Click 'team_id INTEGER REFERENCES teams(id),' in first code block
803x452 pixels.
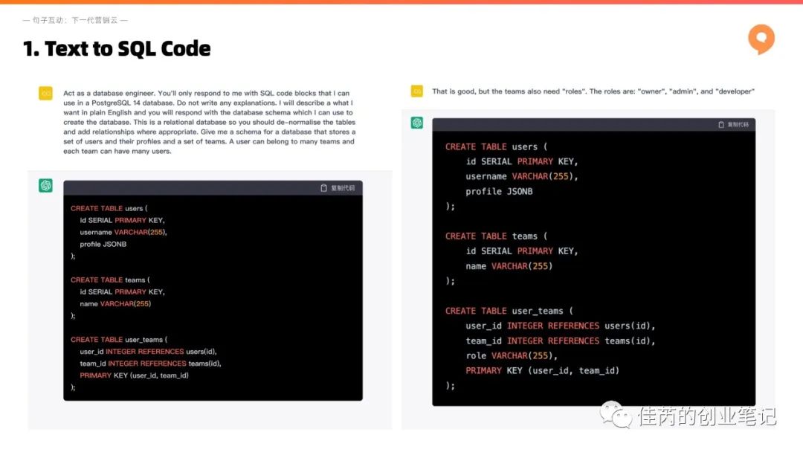[x=150, y=364]
